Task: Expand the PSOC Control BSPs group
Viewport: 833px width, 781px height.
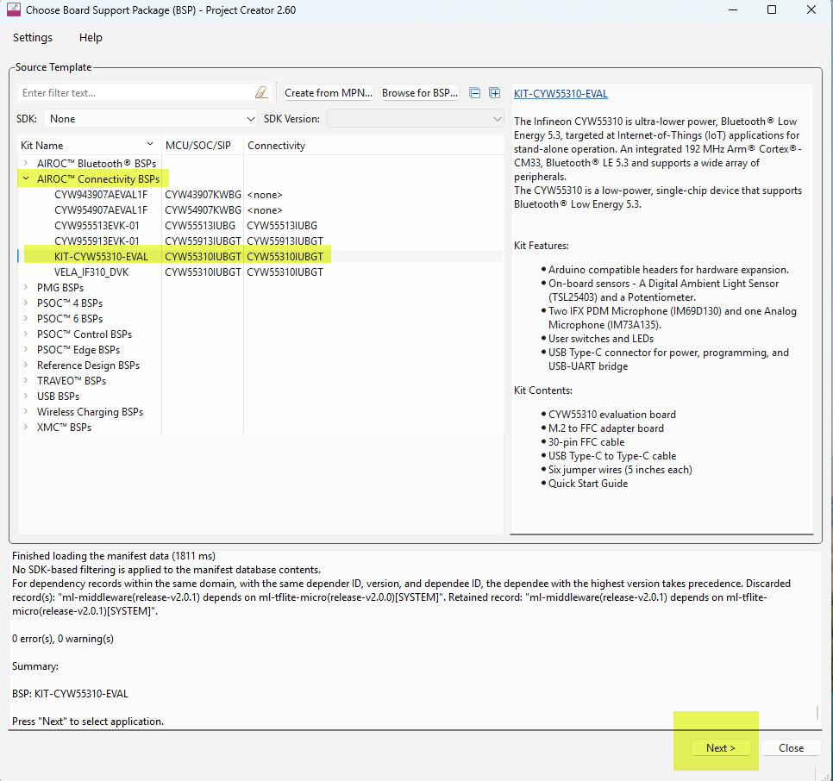Action: pos(26,334)
